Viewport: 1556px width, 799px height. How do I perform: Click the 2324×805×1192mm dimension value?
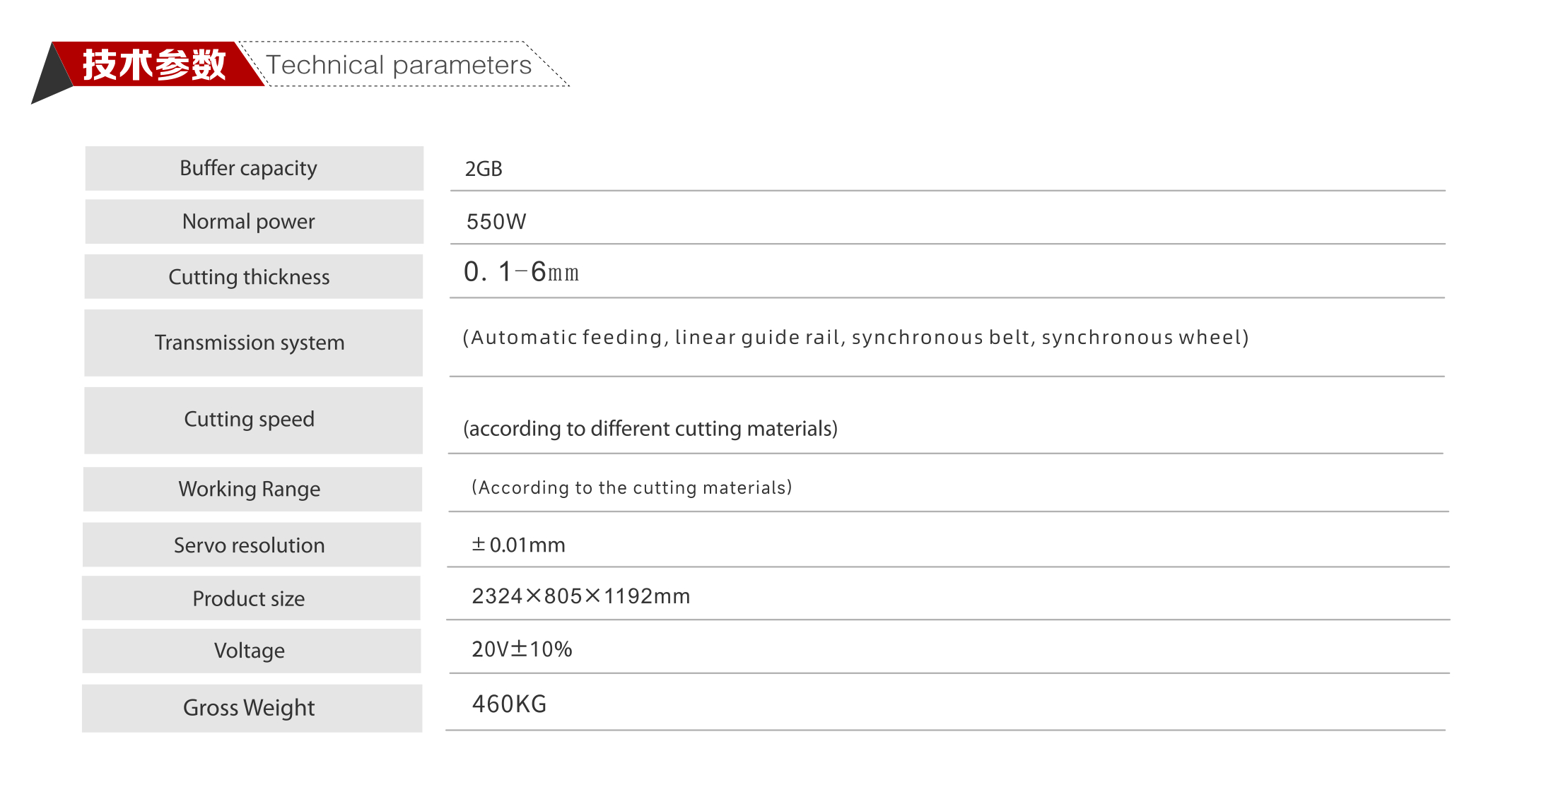tap(580, 596)
